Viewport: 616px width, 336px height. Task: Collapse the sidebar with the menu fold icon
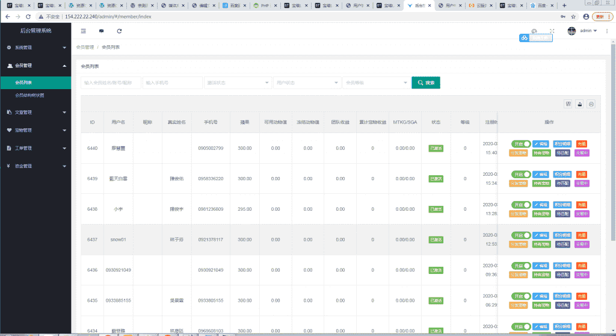click(x=83, y=31)
